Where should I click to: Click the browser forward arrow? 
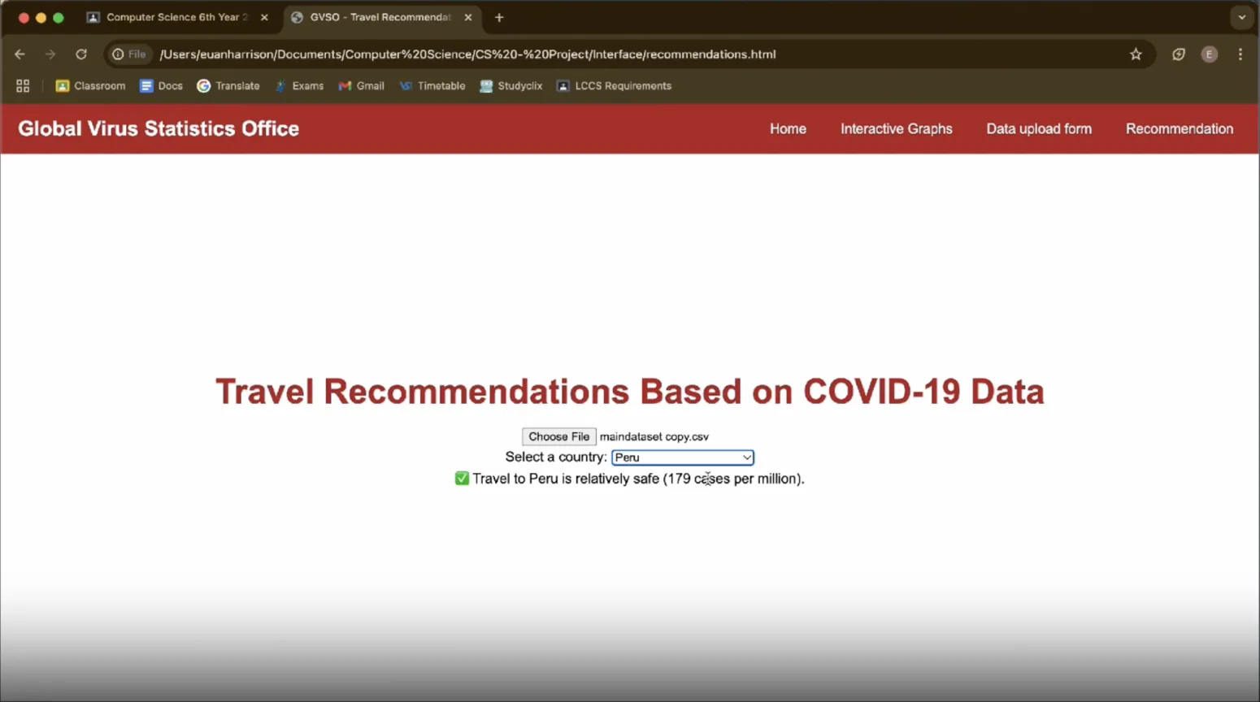coord(50,54)
